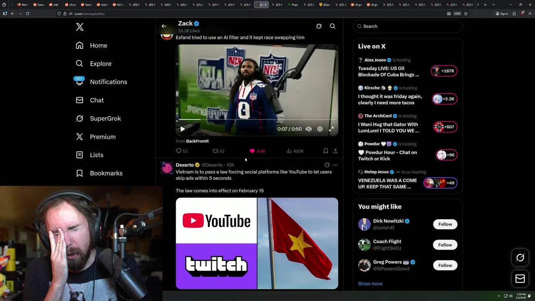This screenshot has width=535, height=301.
Task: Switch to the r/all browser tab
Action: [x=55, y=5]
